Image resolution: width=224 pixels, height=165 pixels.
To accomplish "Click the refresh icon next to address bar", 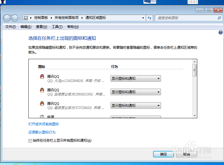I will [x=149, y=18].
